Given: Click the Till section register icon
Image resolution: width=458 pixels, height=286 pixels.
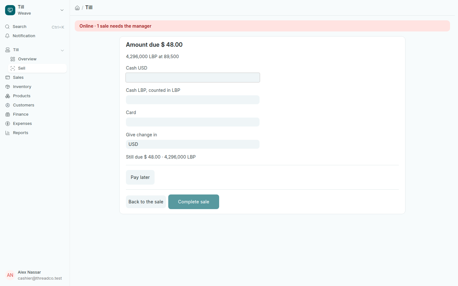Looking at the screenshot, I should pos(8,50).
